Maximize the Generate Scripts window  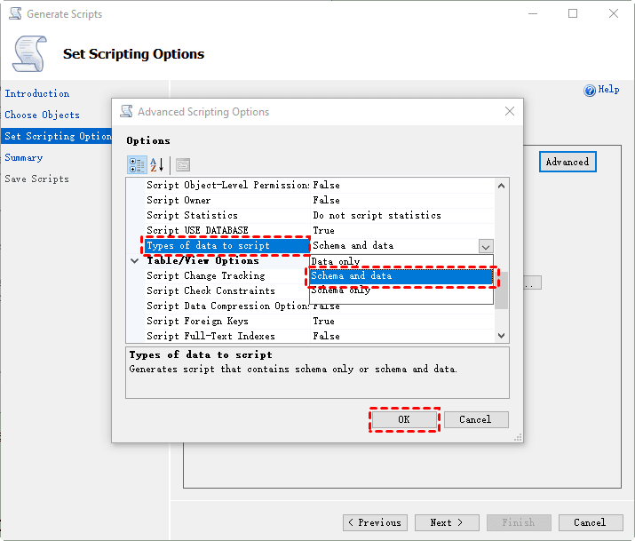click(573, 13)
